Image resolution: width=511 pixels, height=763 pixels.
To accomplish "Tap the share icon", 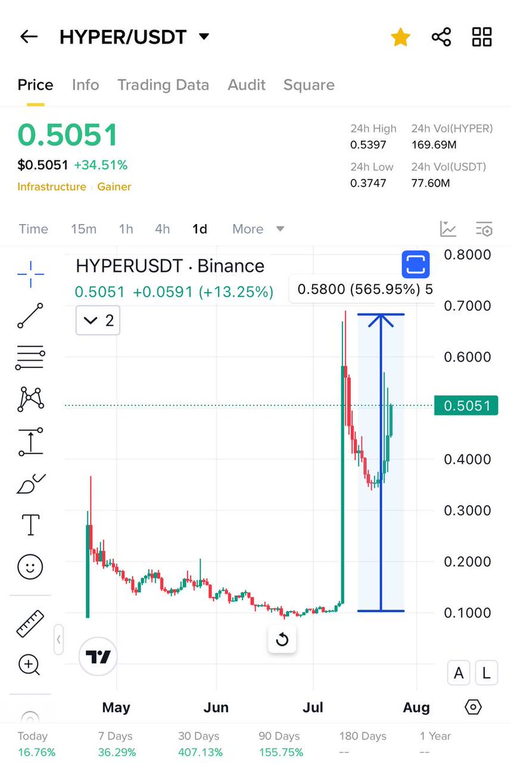I will tap(442, 37).
